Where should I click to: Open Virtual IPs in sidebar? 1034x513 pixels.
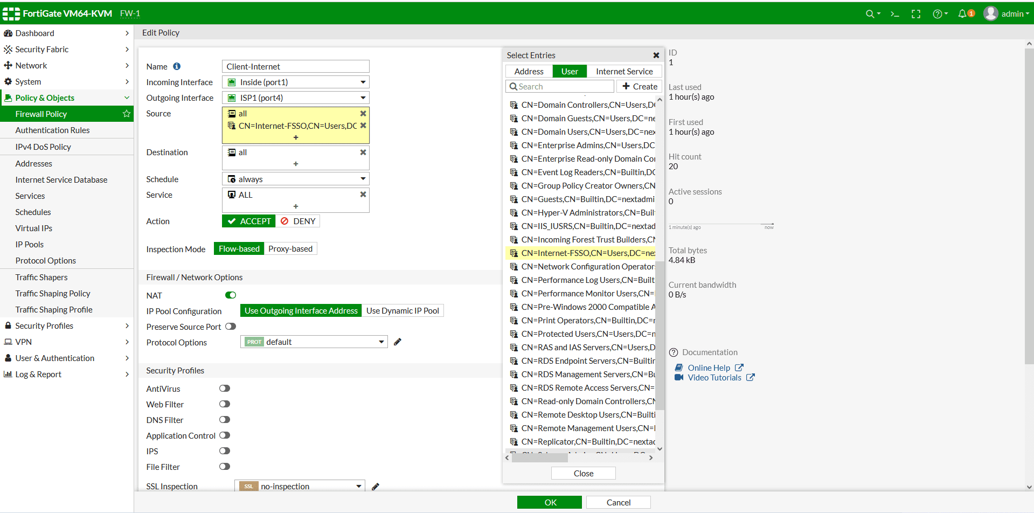tap(34, 228)
